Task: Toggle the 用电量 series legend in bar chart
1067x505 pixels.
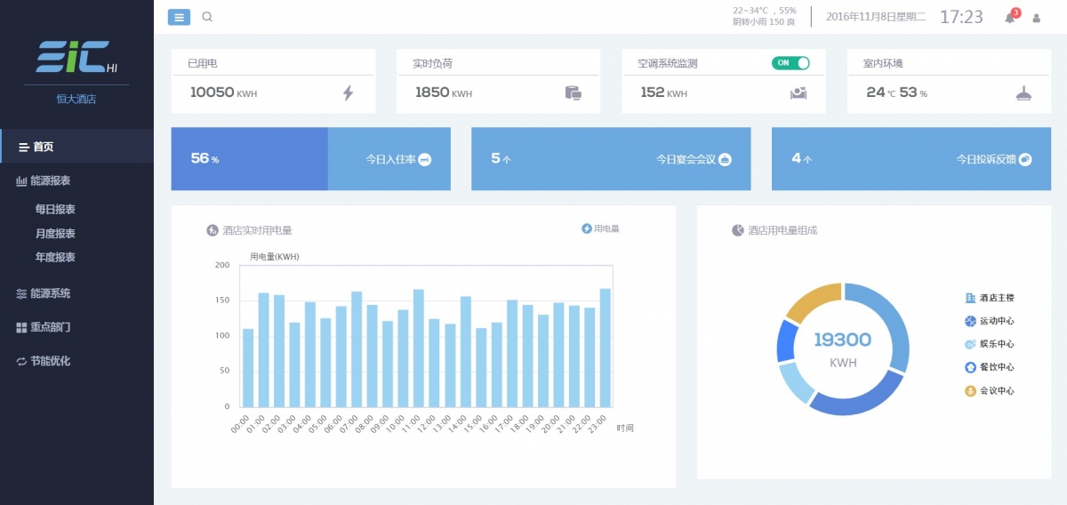Action: (600, 229)
